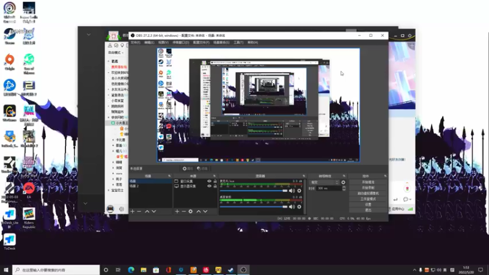This screenshot has height=275, width=489.
Task: Click the speaker icon in chat window footer
Action: coord(121,209)
